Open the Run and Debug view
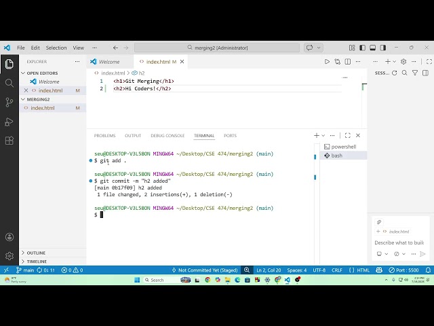This screenshot has width=434, height=326. click(x=9, y=122)
